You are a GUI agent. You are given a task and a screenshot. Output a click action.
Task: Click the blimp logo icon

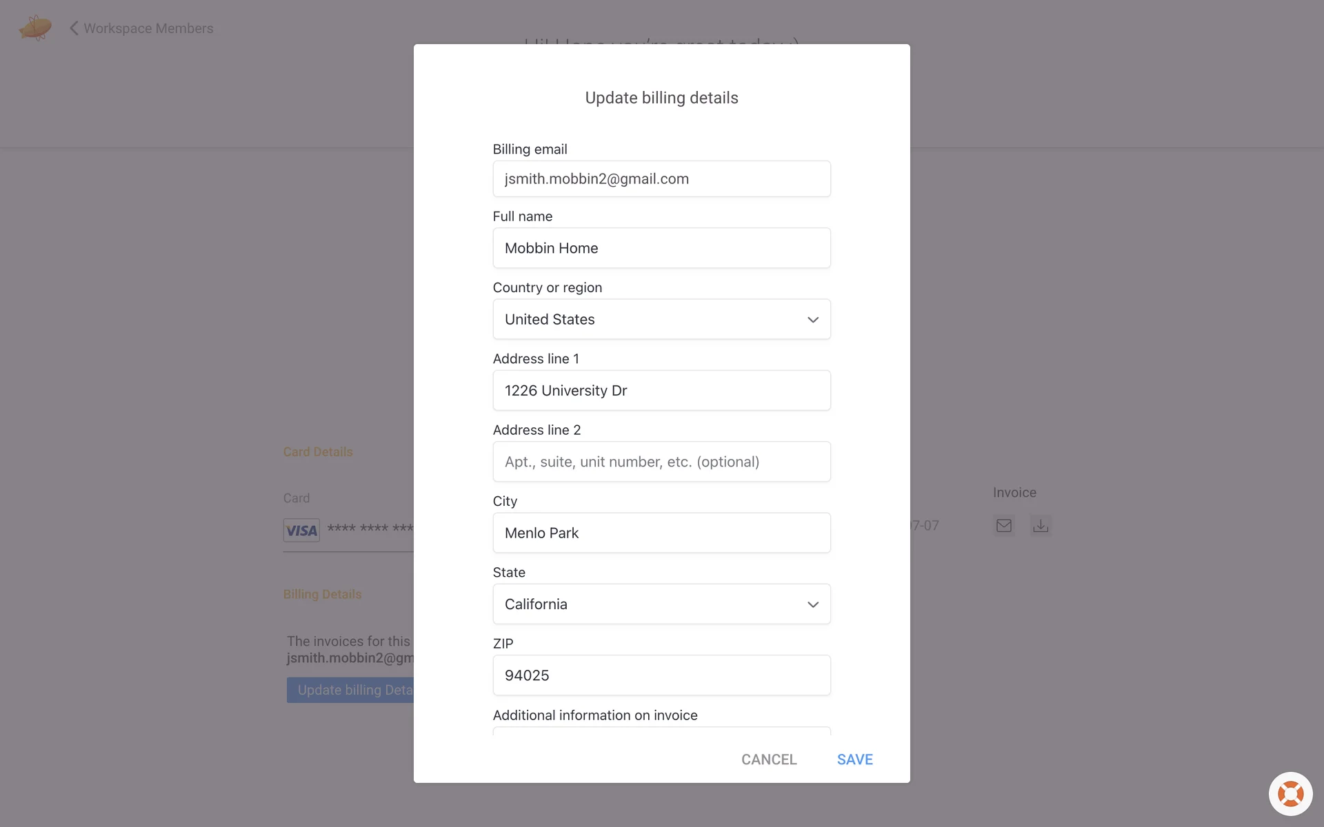click(x=35, y=28)
